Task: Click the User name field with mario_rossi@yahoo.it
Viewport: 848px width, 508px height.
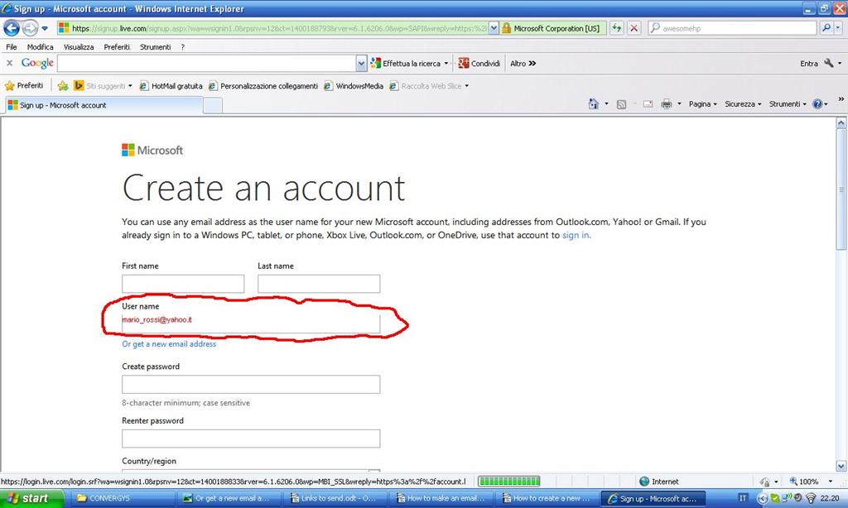Action: 251,323
